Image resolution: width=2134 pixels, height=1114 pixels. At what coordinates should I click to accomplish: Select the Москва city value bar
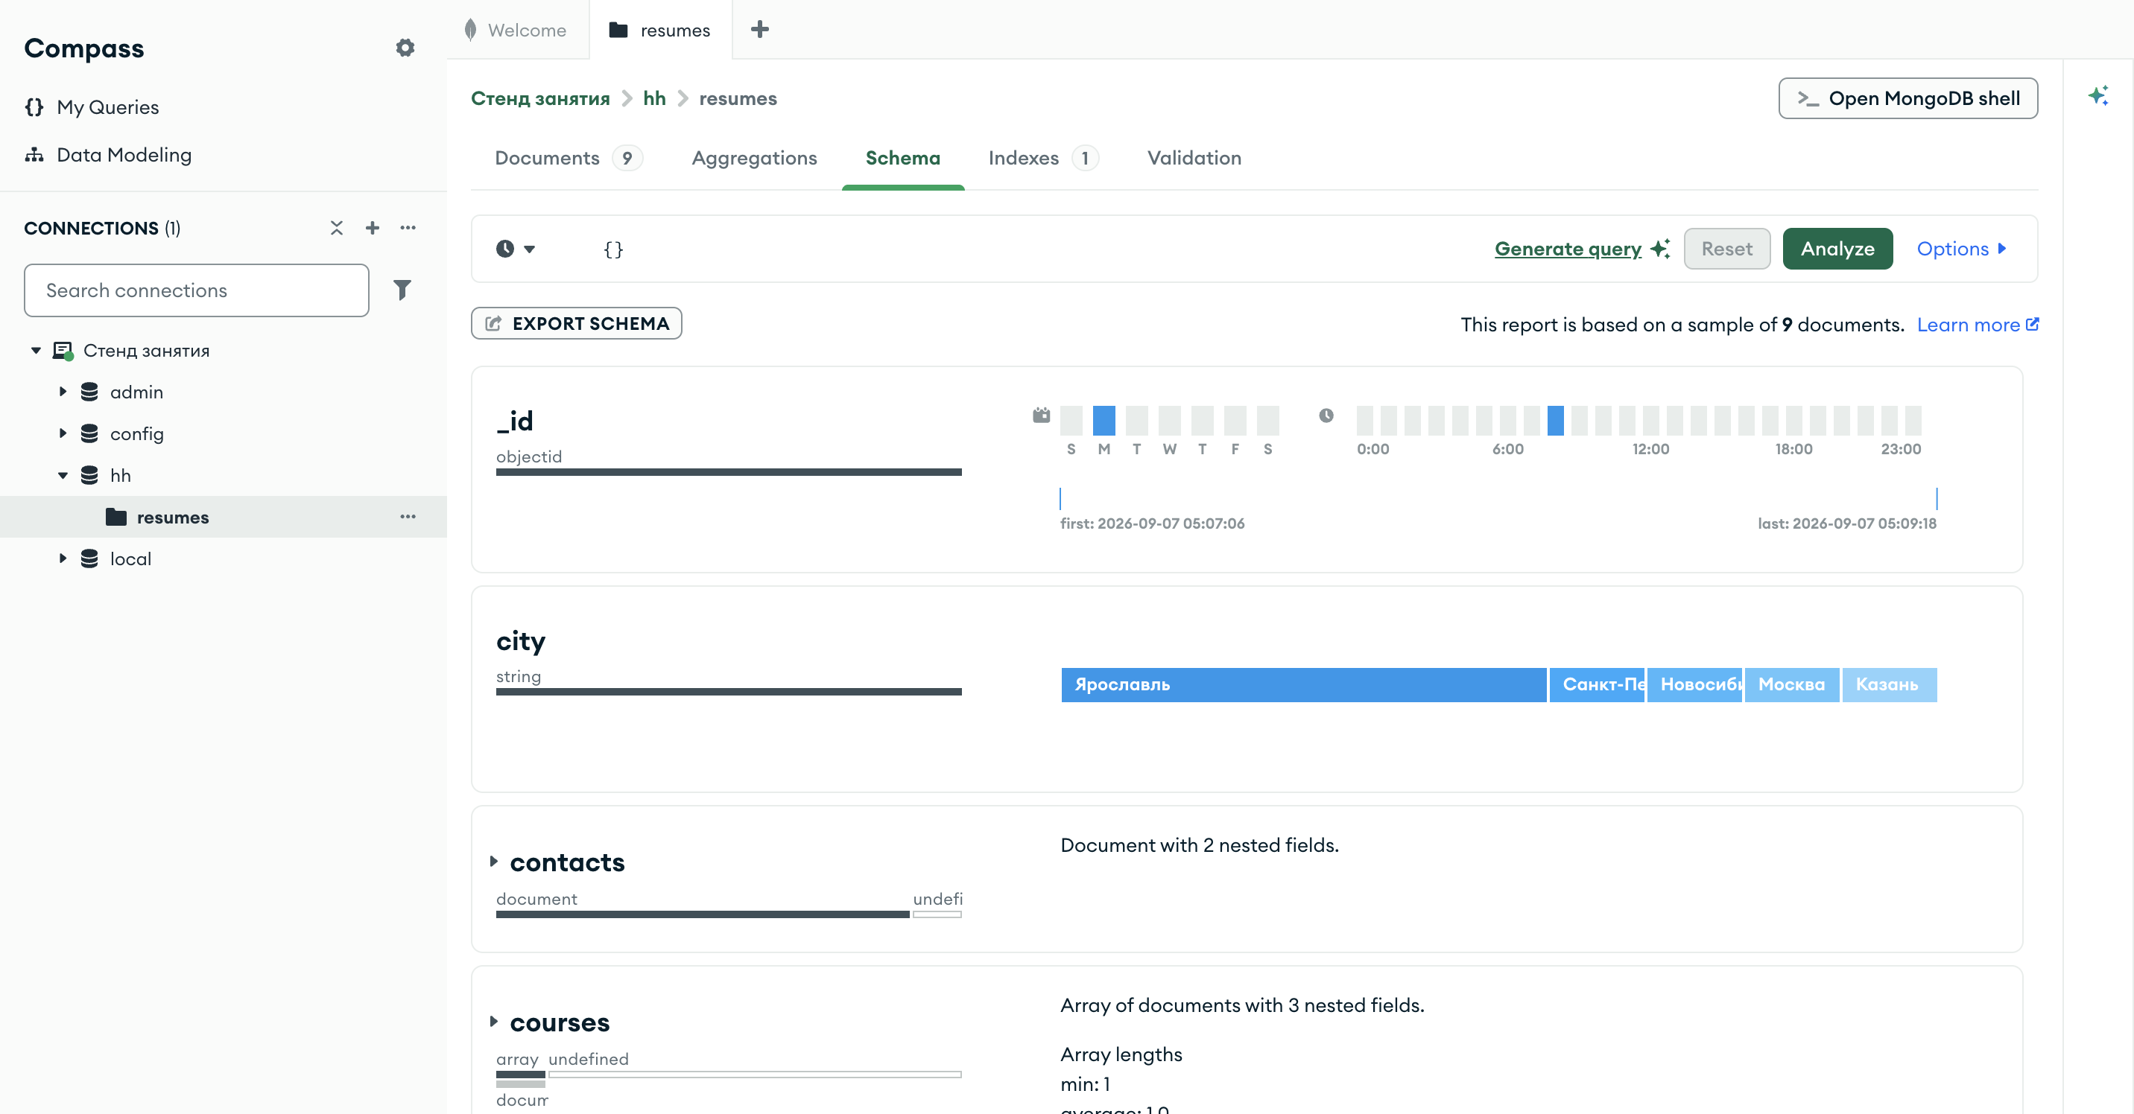tap(1791, 685)
